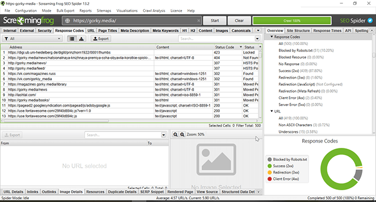
Task: Clear the URL with the X icon
Action: [198, 21]
